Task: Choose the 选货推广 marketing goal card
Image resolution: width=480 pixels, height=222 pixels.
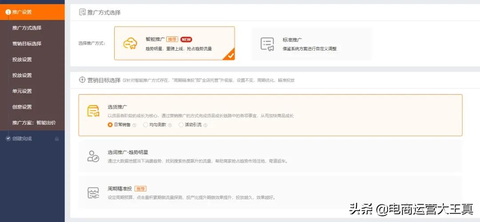Action: [270, 115]
